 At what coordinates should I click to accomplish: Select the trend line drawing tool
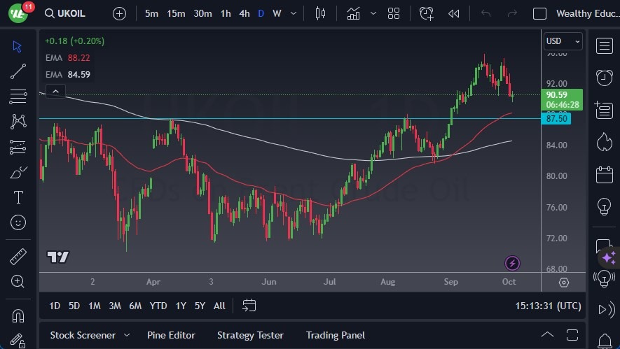click(x=18, y=71)
